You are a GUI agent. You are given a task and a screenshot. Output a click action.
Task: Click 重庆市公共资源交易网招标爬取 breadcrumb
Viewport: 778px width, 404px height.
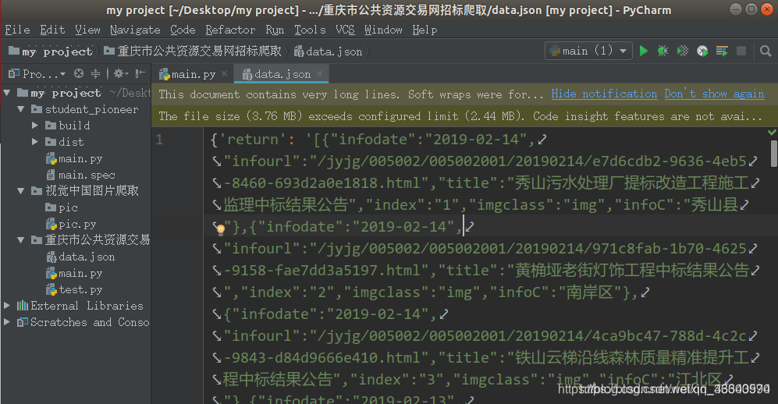pyautogui.click(x=193, y=51)
